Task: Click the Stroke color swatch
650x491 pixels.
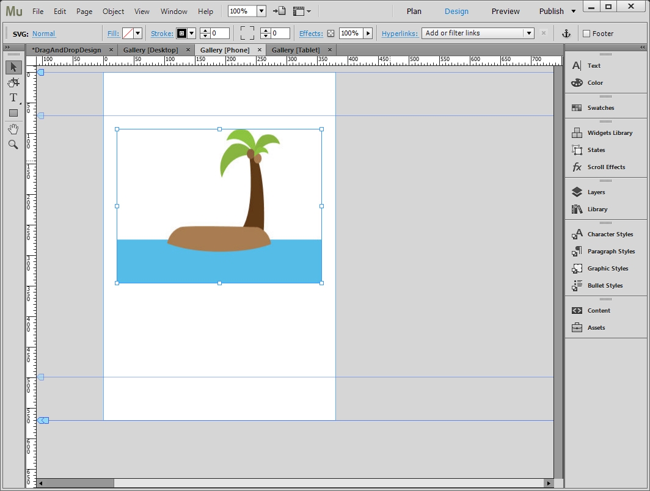Action: (x=181, y=34)
